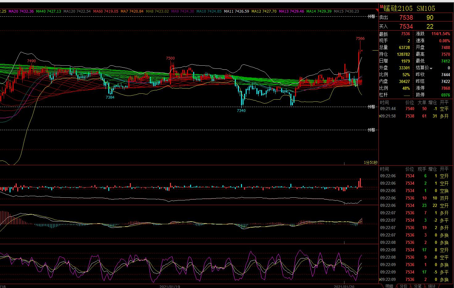This screenshot has width=454, height=288.
Task: Switch to the 明细 tab
Action: 389,286
